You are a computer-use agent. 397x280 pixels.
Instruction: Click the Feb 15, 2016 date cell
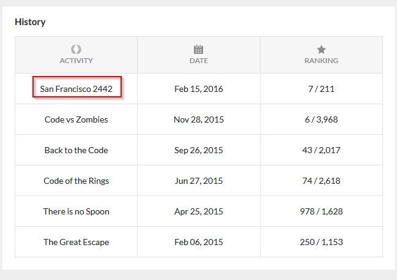click(199, 89)
